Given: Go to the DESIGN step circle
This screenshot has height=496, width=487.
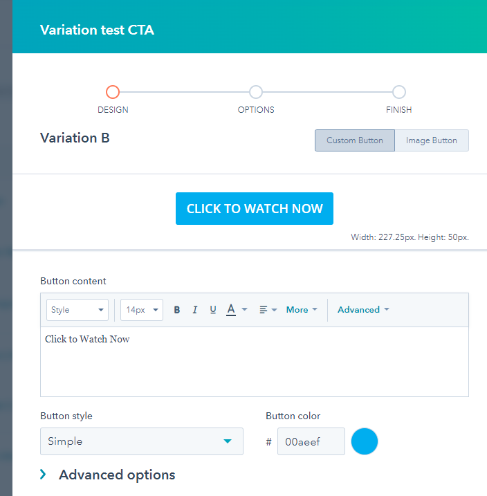Looking at the screenshot, I should coord(113,92).
